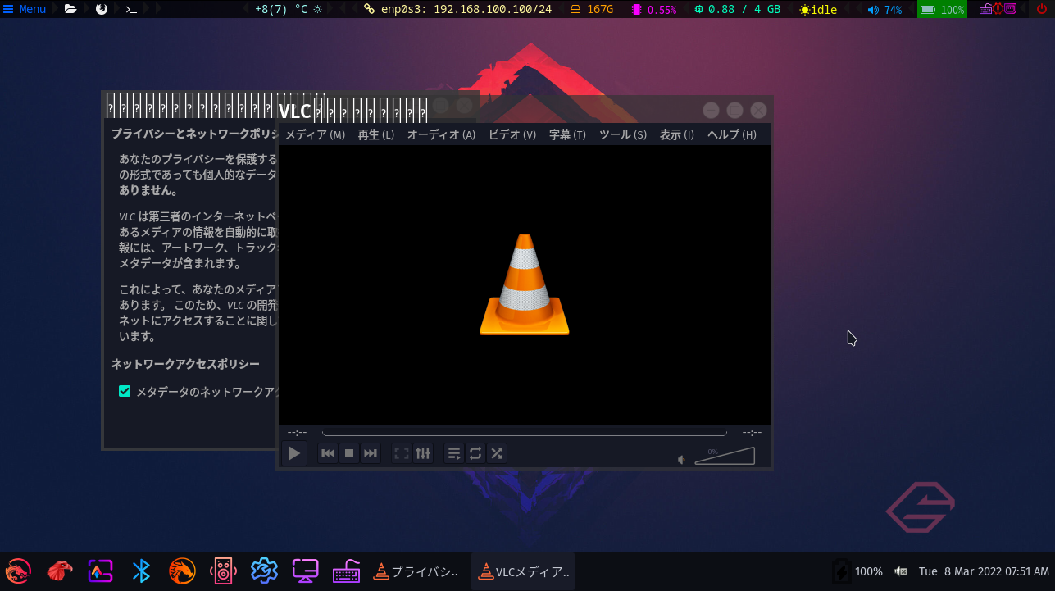This screenshot has width=1055, height=591.
Task: Open the 再生 (L) menu
Action: 376,134
